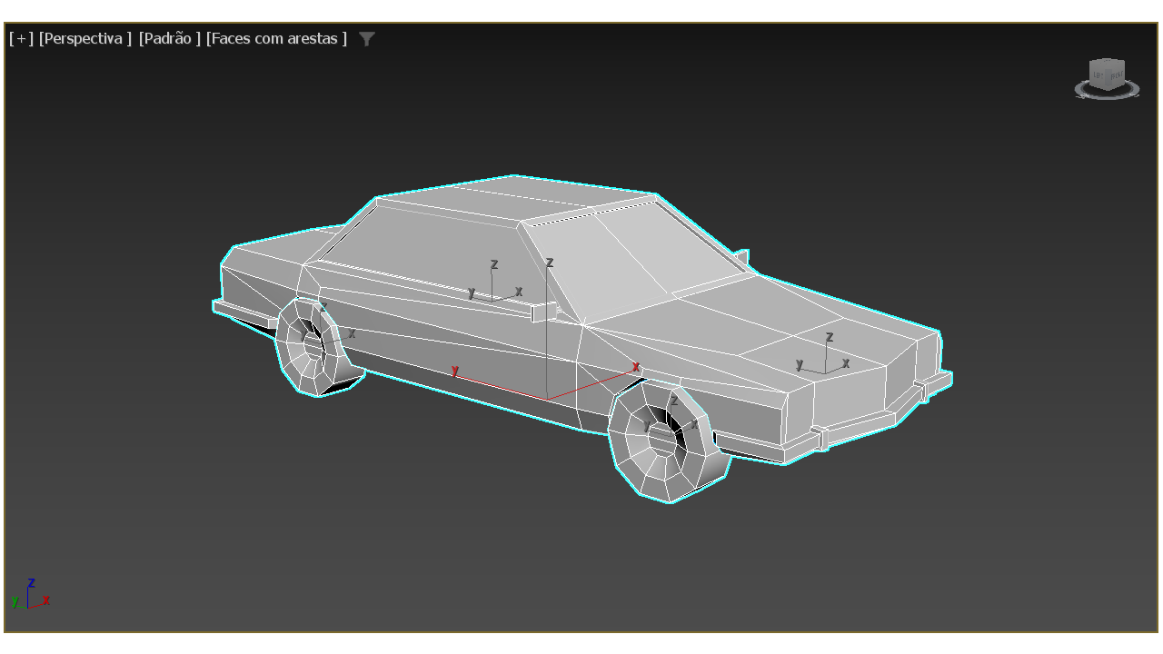This screenshot has width=1163, height=654.
Task: Click the car's windshield polygon
Action: click(627, 250)
